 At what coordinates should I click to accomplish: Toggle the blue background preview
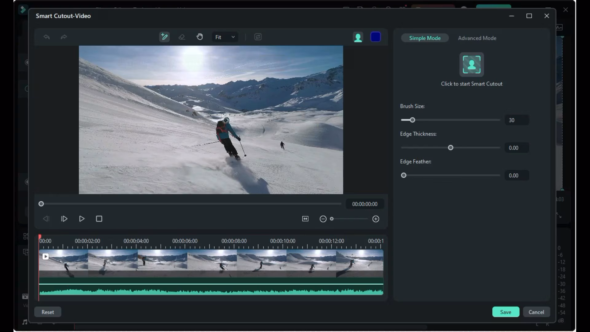376,37
